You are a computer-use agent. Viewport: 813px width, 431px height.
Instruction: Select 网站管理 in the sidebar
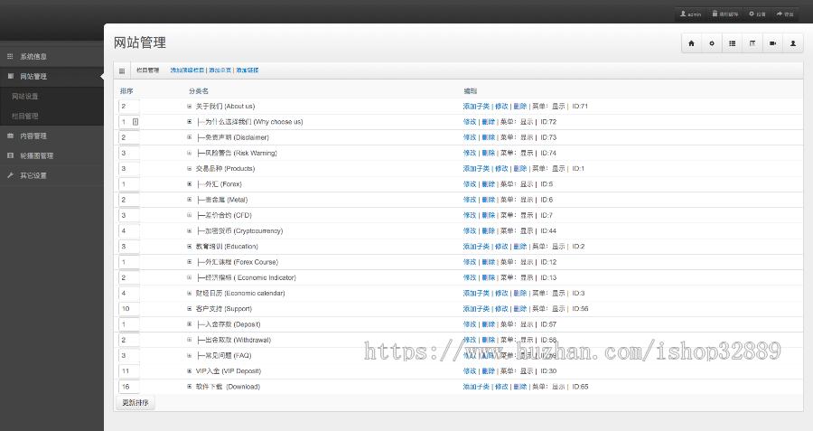tap(51, 76)
